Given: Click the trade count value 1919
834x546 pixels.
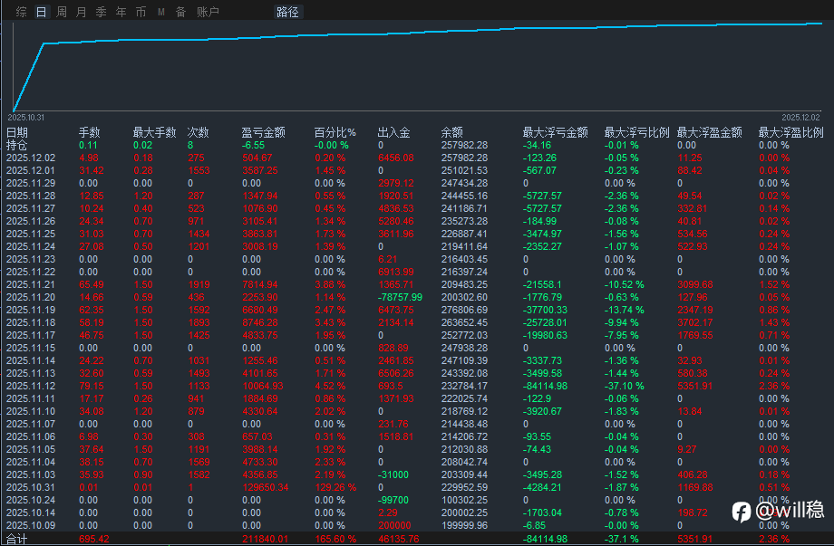Looking at the screenshot, I should (x=199, y=284).
